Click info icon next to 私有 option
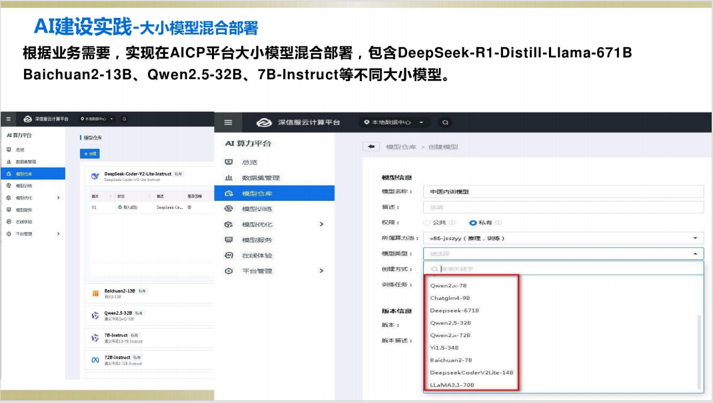Viewport: 713px width, 403px height. pos(498,223)
